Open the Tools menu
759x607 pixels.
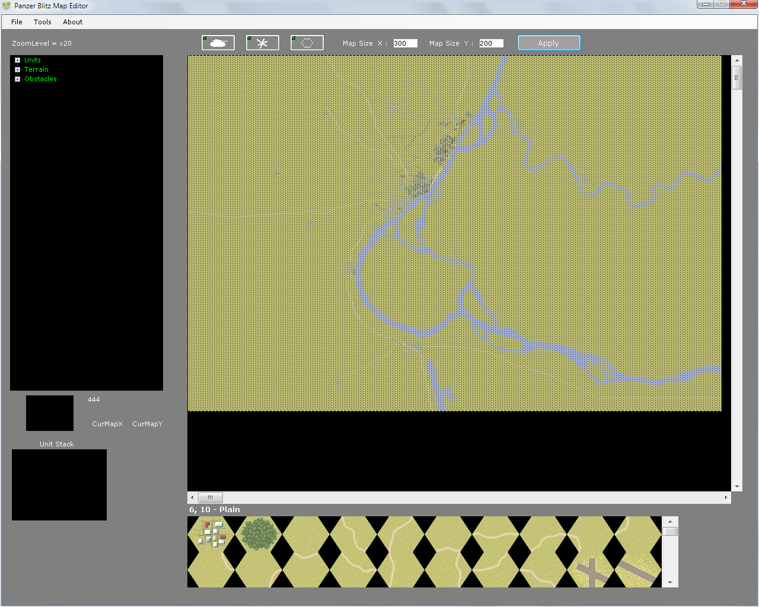pyautogui.click(x=43, y=22)
